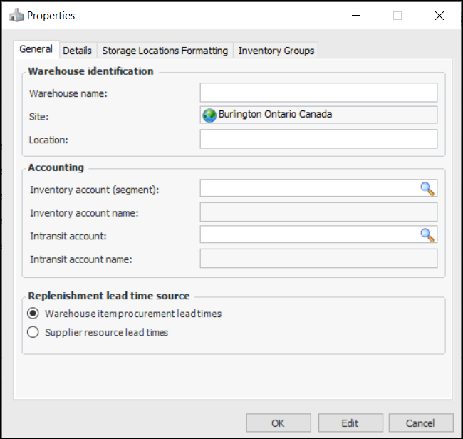Close the Properties dialog window
Viewport: 463px width, 439px height.
tap(439, 16)
